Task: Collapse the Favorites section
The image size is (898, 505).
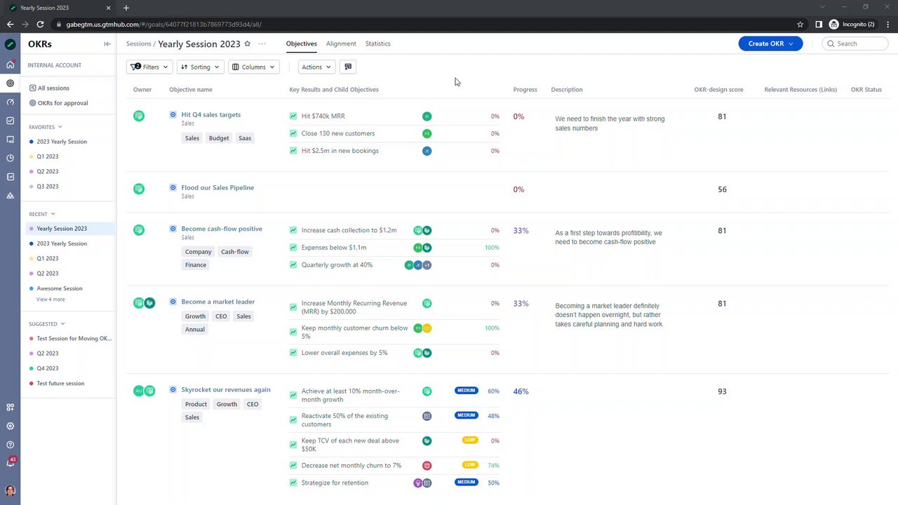Action: click(x=60, y=127)
